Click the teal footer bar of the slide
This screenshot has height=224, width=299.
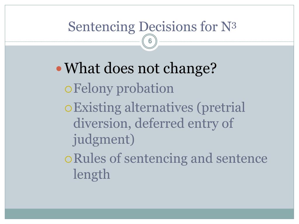pos(149,214)
